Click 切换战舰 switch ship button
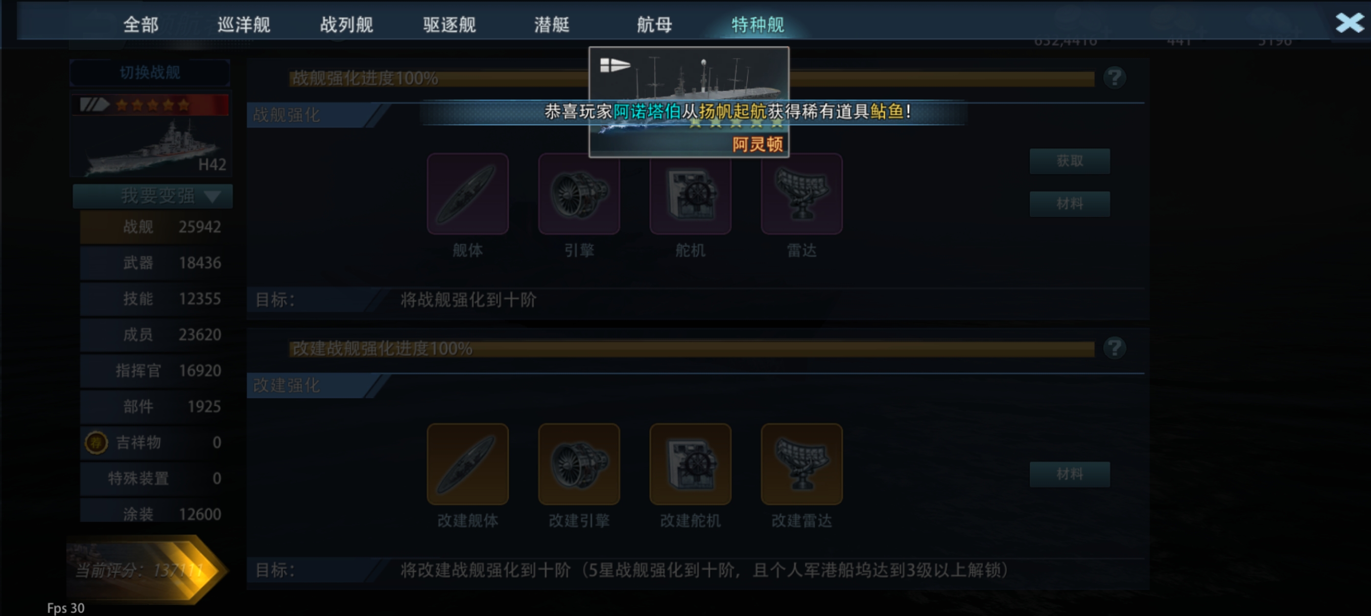Image resolution: width=1371 pixels, height=616 pixels. tap(149, 72)
